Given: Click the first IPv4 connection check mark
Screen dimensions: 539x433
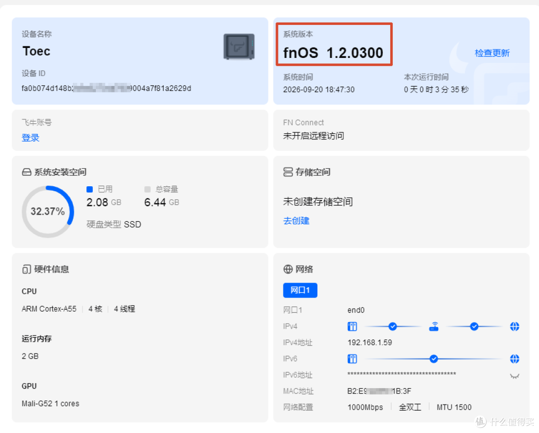Looking at the screenshot, I should pyautogui.click(x=393, y=327).
